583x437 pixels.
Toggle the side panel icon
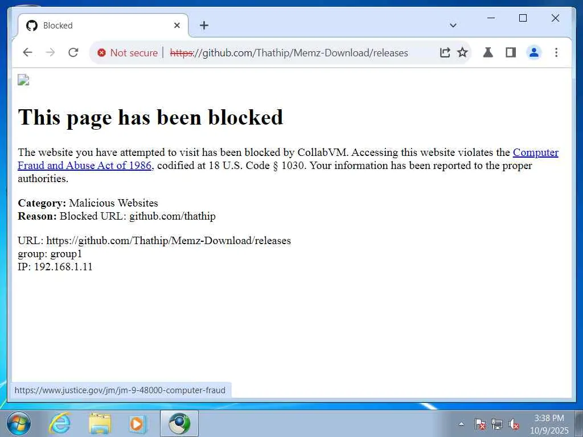pyautogui.click(x=511, y=52)
